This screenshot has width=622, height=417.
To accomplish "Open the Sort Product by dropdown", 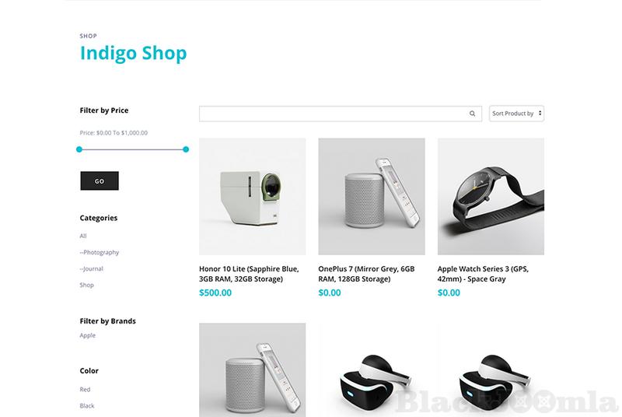I will pos(516,114).
